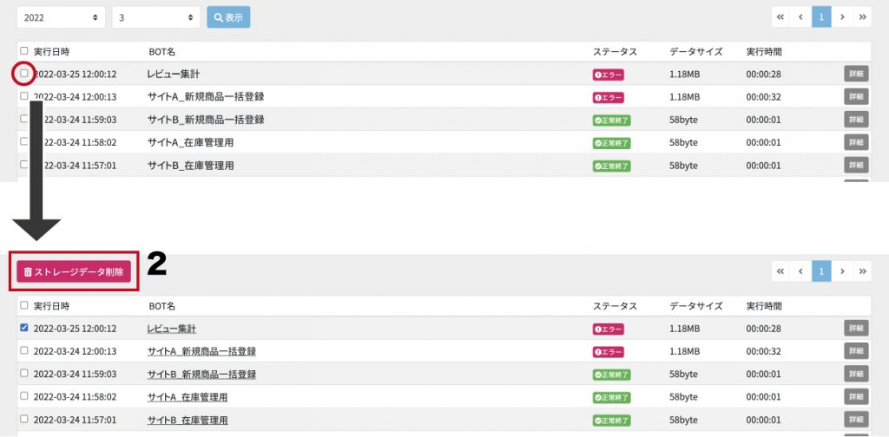This screenshot has width=889, height=437.
Task: Uncheck the checked レビュー集計 row in bottom table
Action: tap(23, 327)
